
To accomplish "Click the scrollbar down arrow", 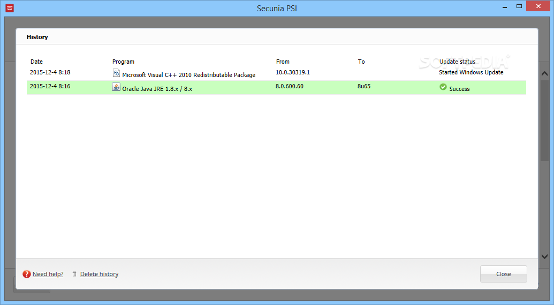I will pyautogui.click(x=544, y=257).
